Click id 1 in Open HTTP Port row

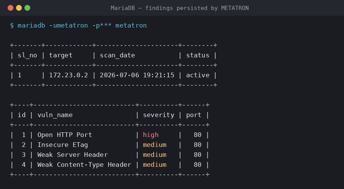pos(24,135)
